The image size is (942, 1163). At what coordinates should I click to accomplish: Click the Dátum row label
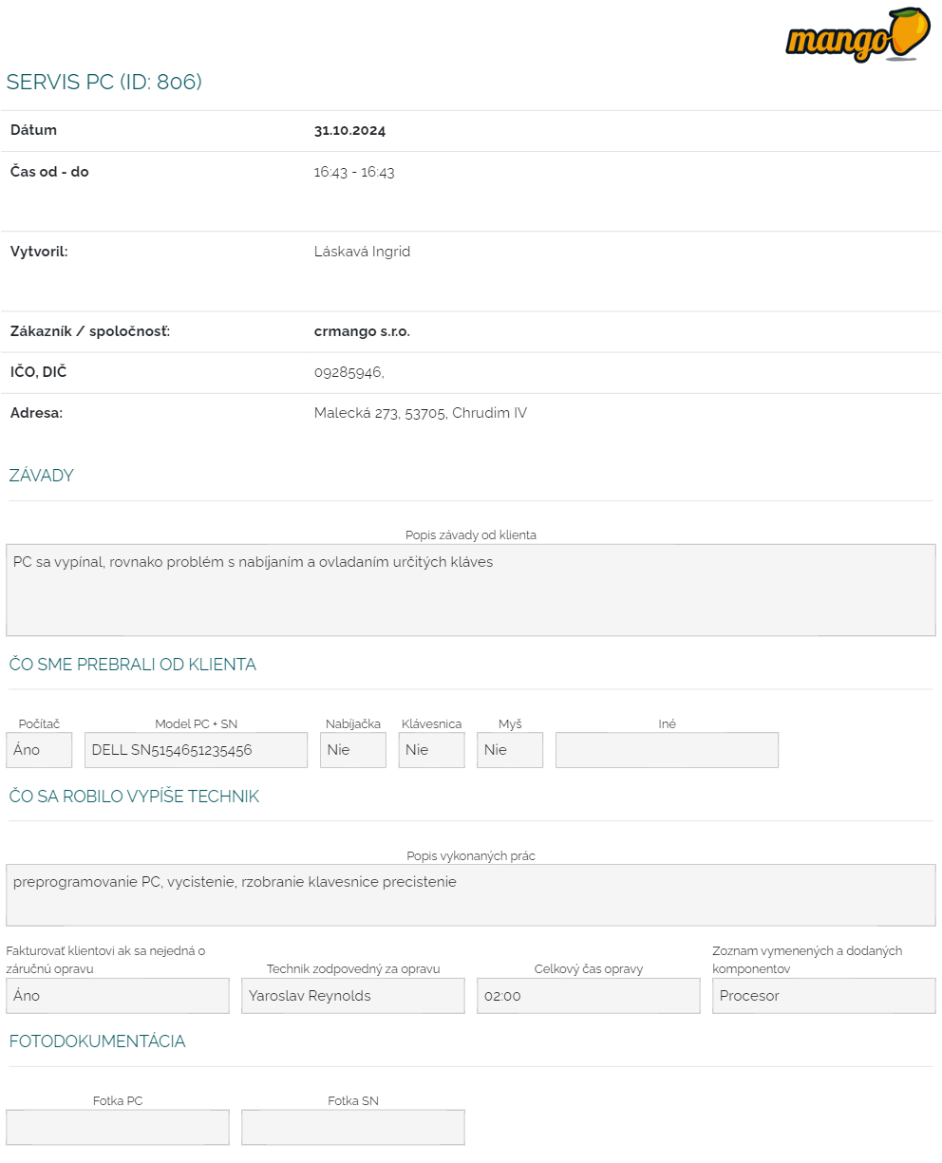point(33,130)
